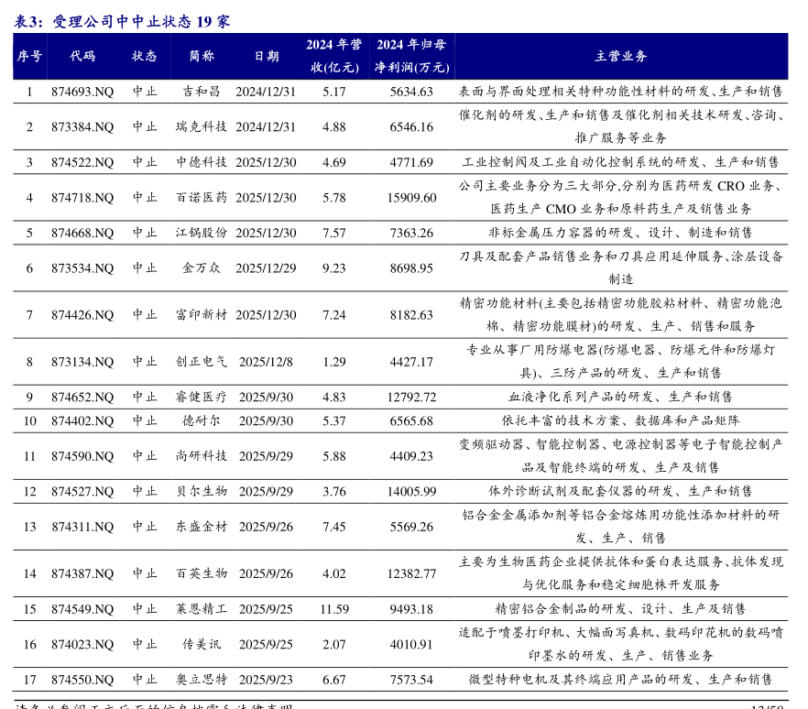808x709 pixels.
Task: Click stock code 874693.NQ
Action: tap(82, 92)
